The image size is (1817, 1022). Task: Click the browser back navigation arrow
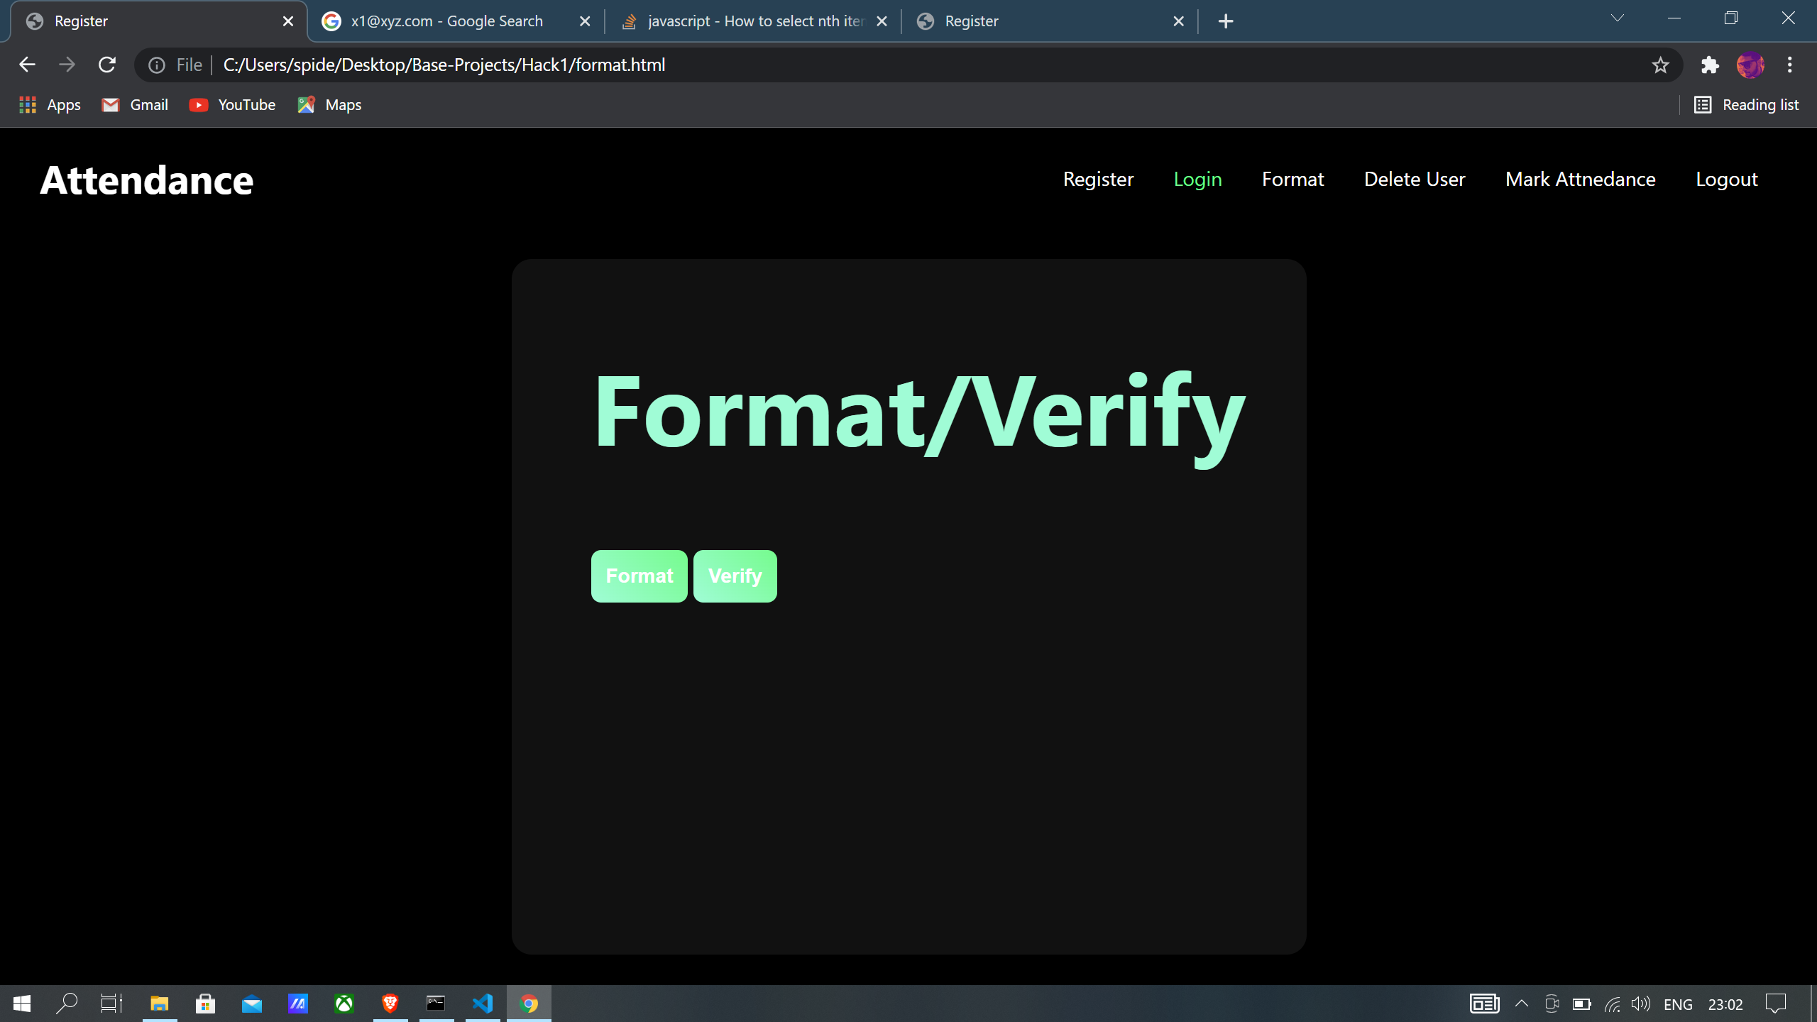tap(28, 65)
